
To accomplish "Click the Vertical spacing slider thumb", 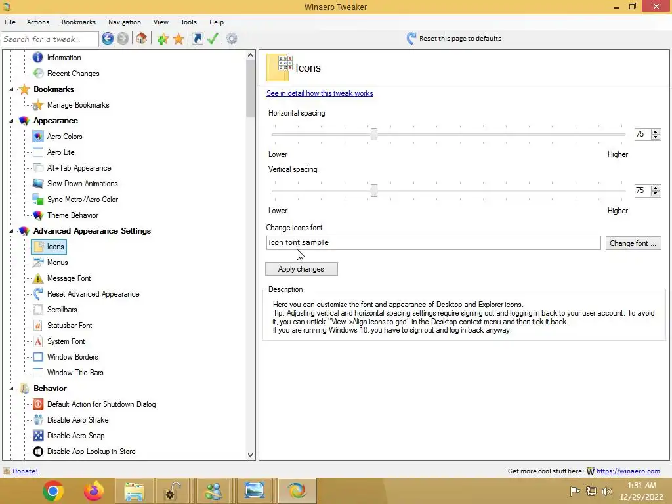I will [x=373, y=191].
